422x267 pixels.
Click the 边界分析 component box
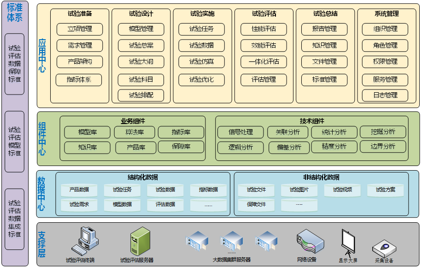(383, 147)
